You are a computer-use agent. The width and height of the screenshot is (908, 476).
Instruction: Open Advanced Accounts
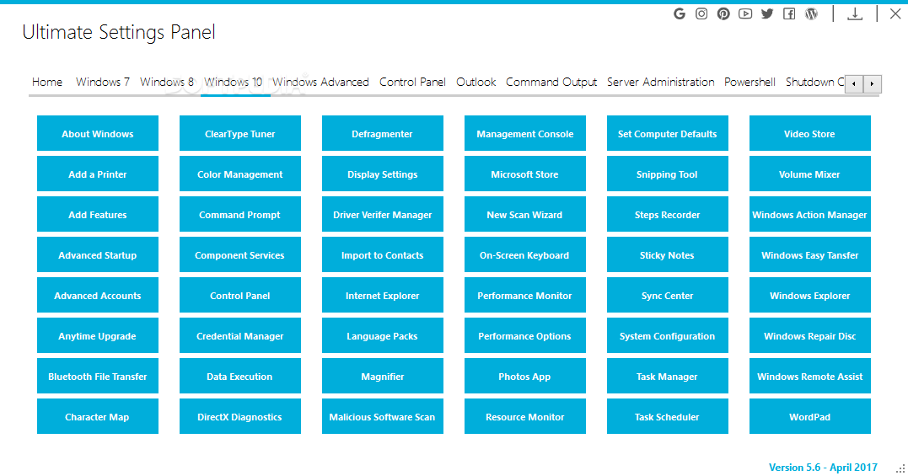click(98, 296)
